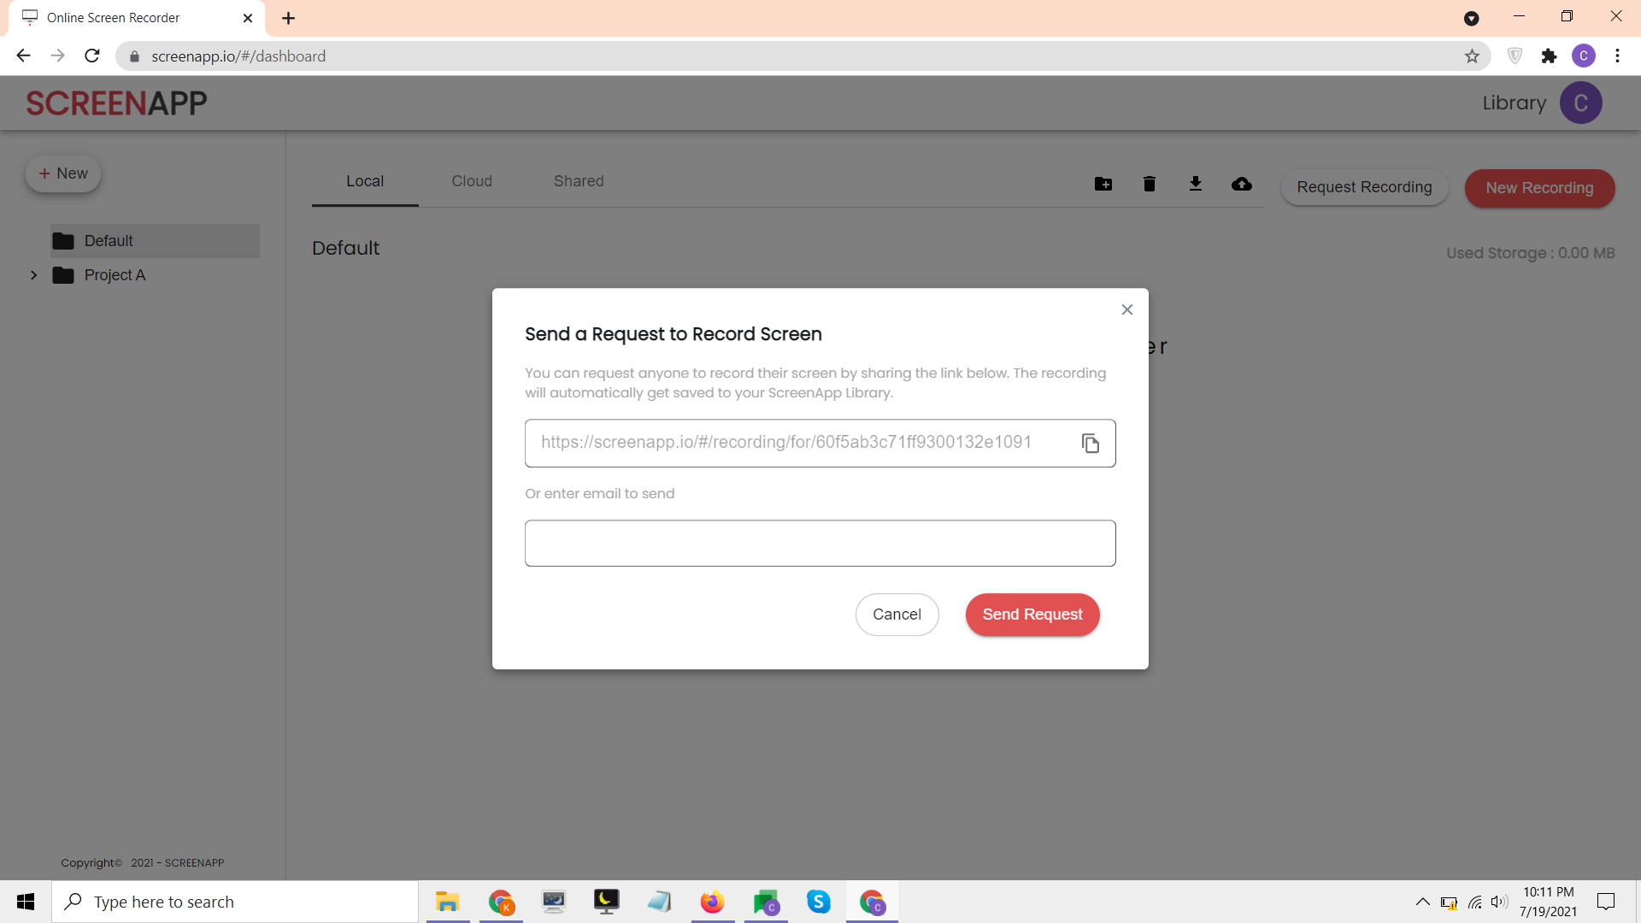This screenshot has height=923, width=1641.
Task: Open the Shared tab
Action: coord(579,181)
